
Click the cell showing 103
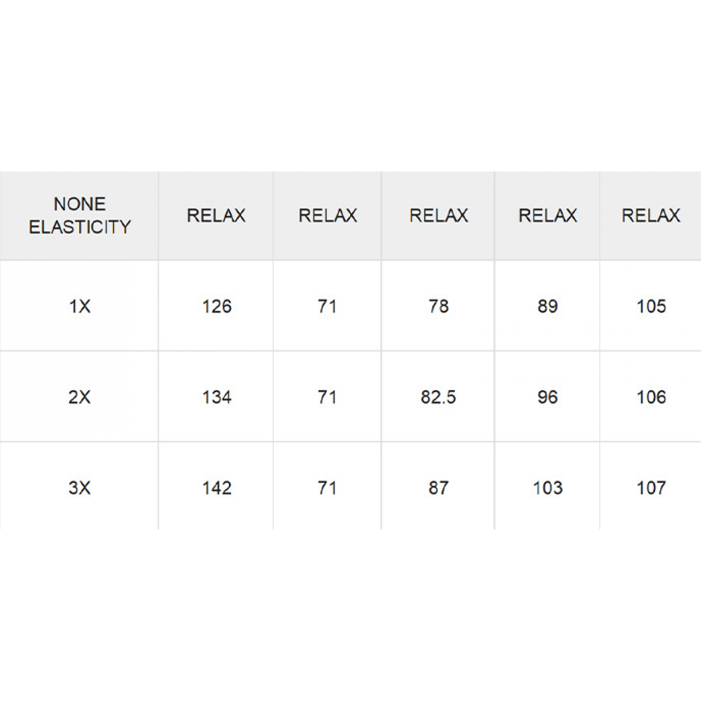point(547,488)
